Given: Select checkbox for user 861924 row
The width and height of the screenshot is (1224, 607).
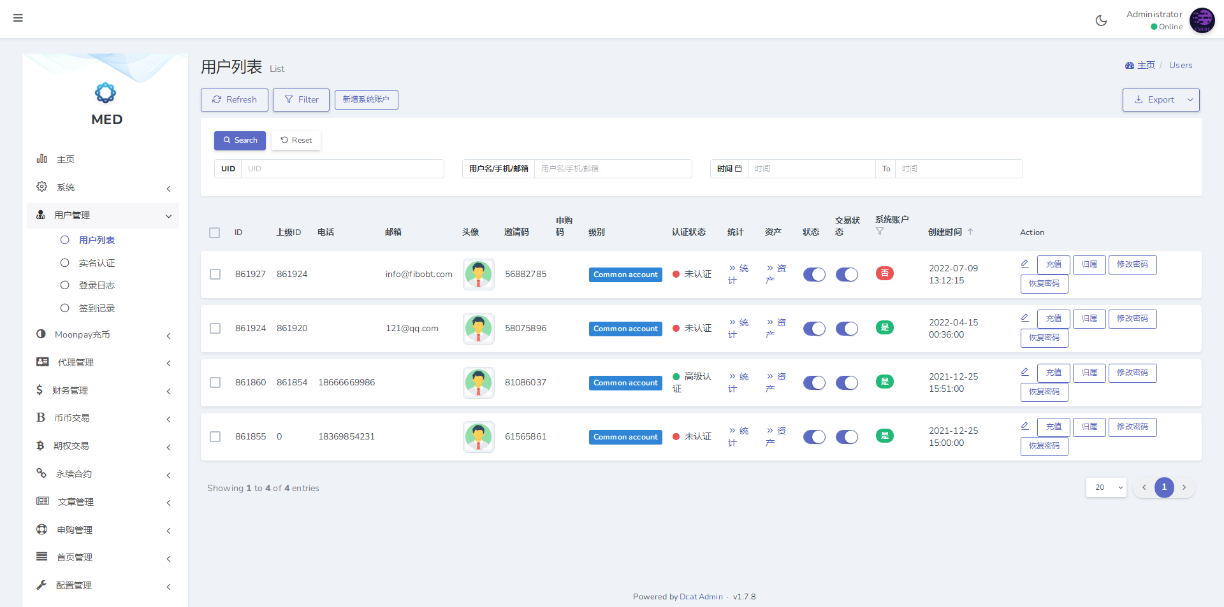Looking at the screenshot, I should [215, 329].
